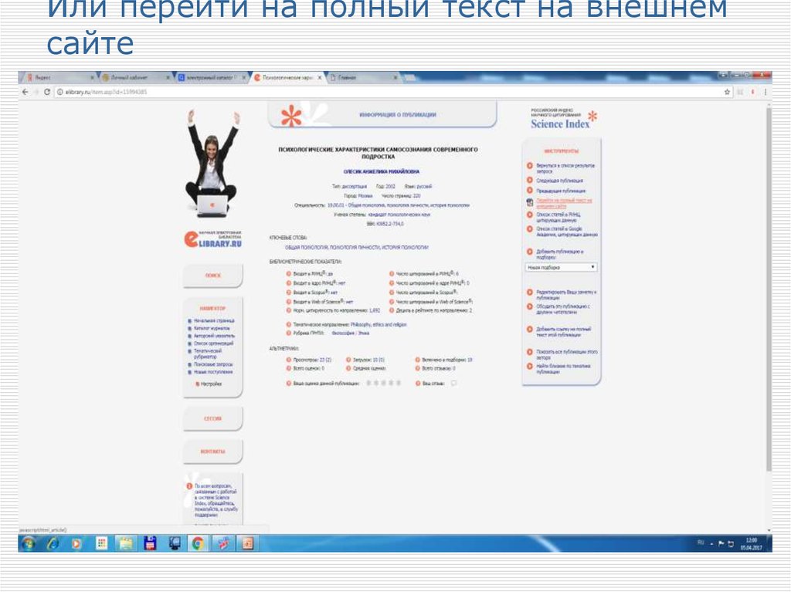Tick the Ваш отзыв checkbox

[x=454, y=383]
